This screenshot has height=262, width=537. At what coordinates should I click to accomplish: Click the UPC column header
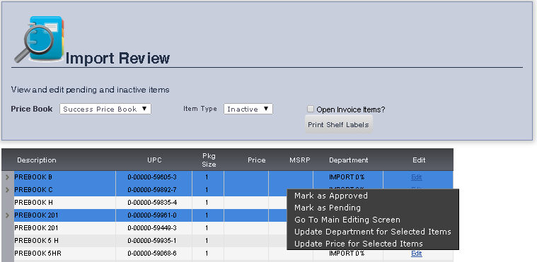154,160
